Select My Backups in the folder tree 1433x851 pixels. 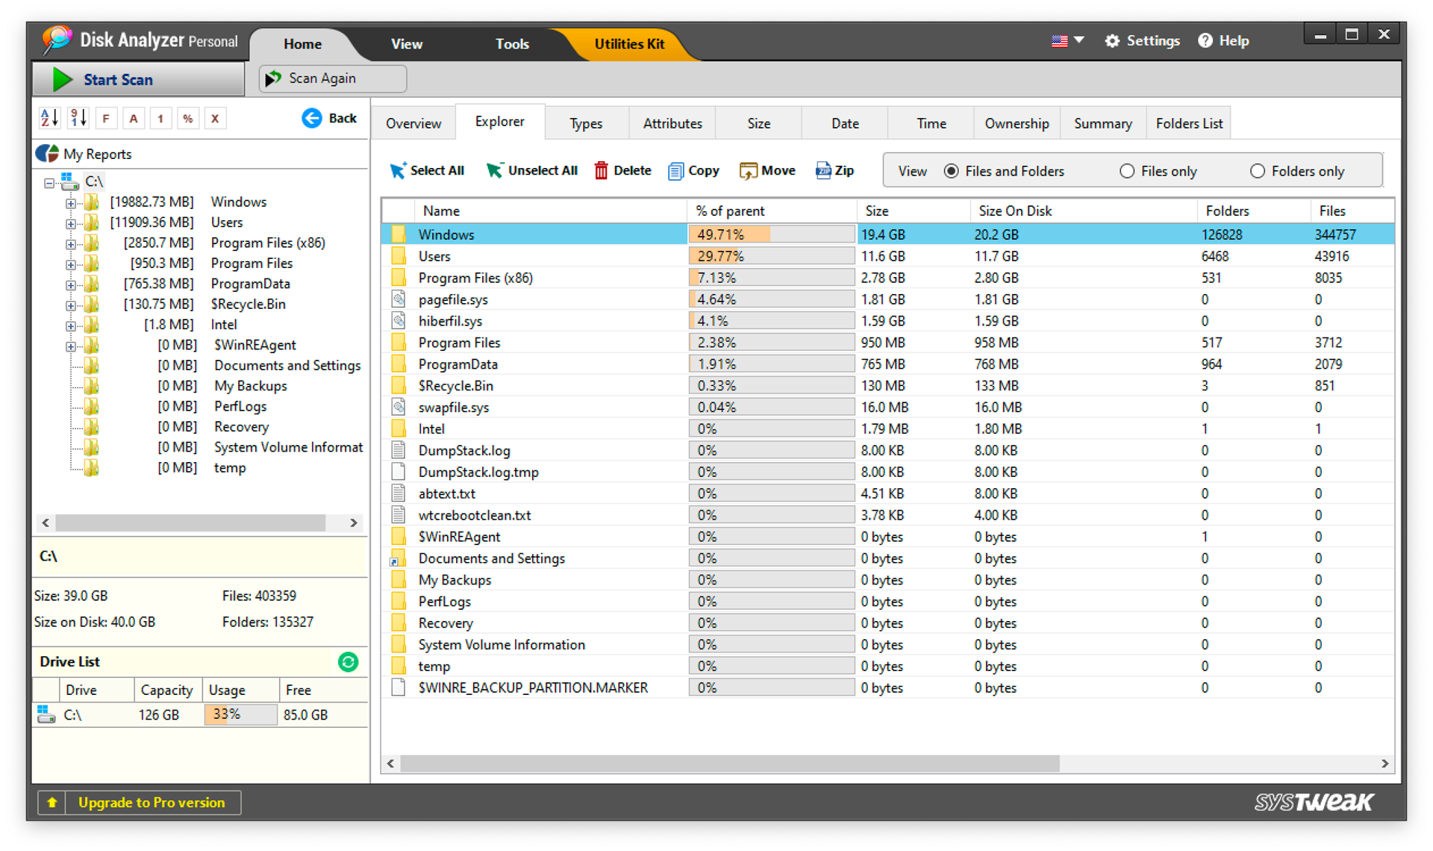click(251, 386)
